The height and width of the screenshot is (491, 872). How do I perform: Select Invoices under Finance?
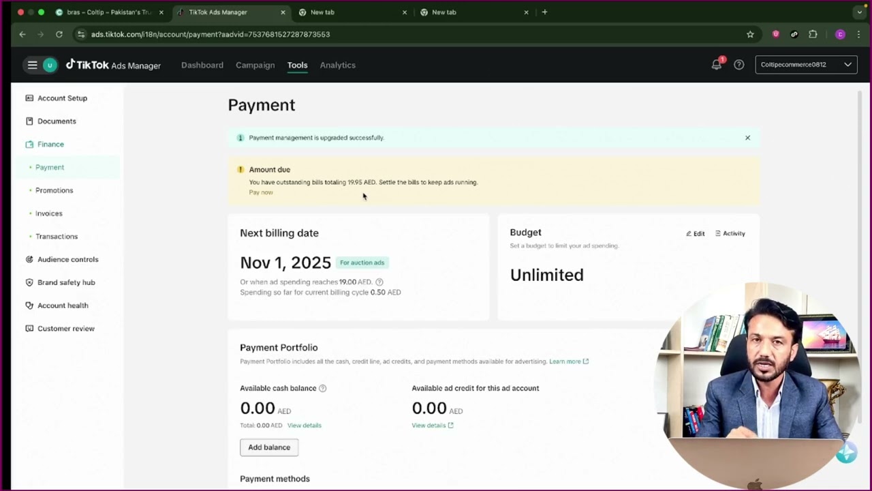coord(48,213)
